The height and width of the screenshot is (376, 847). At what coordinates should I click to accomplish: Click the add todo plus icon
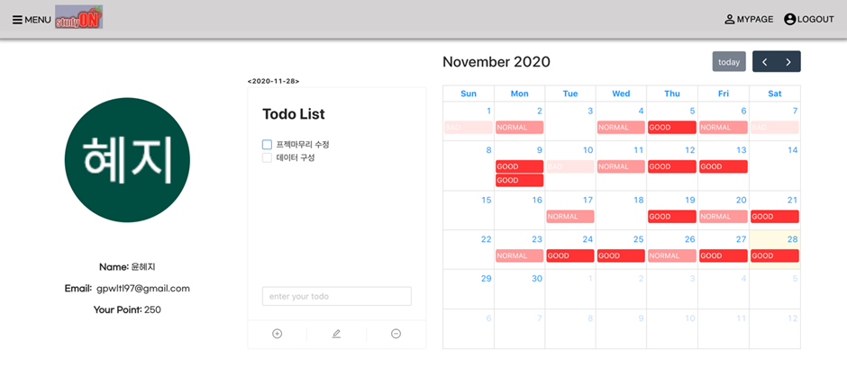click(278, 334)
